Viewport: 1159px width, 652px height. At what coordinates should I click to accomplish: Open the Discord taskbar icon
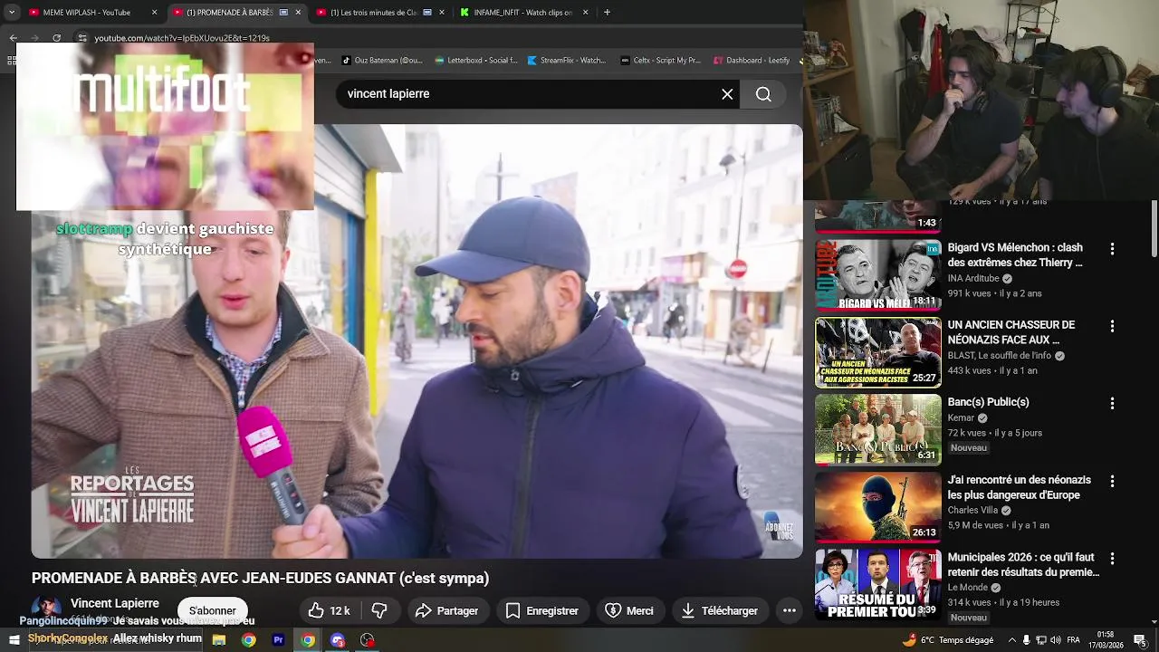pyautogui.click(x=338, y=640)
